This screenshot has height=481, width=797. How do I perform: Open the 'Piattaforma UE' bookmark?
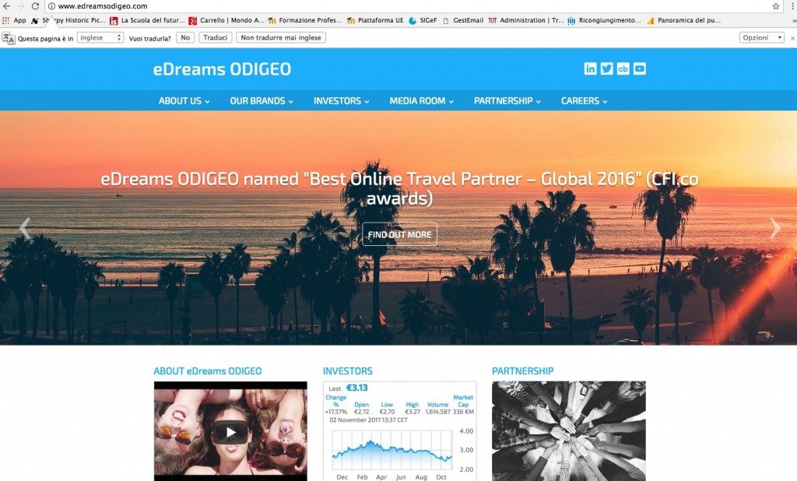382,20
